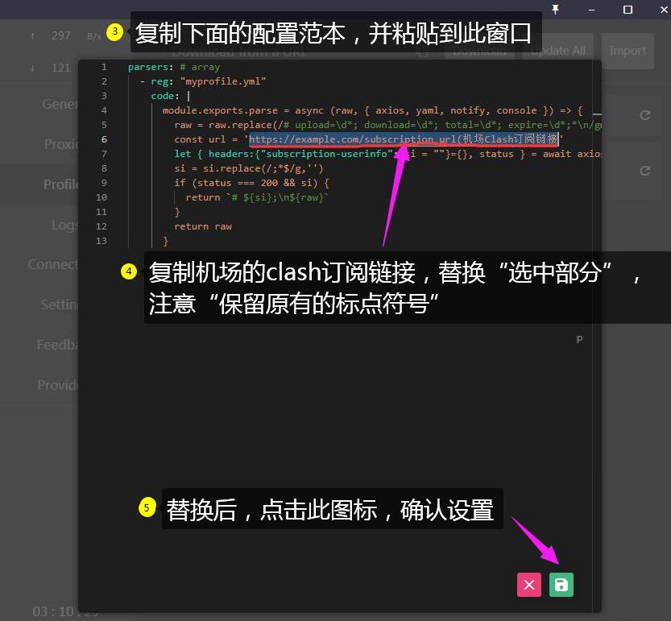Switch to the Providers tab

pyautogui.click(x=58, y=385)
